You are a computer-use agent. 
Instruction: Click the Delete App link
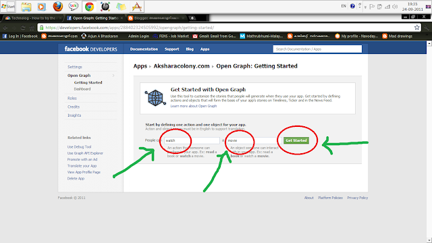[76, 178]
